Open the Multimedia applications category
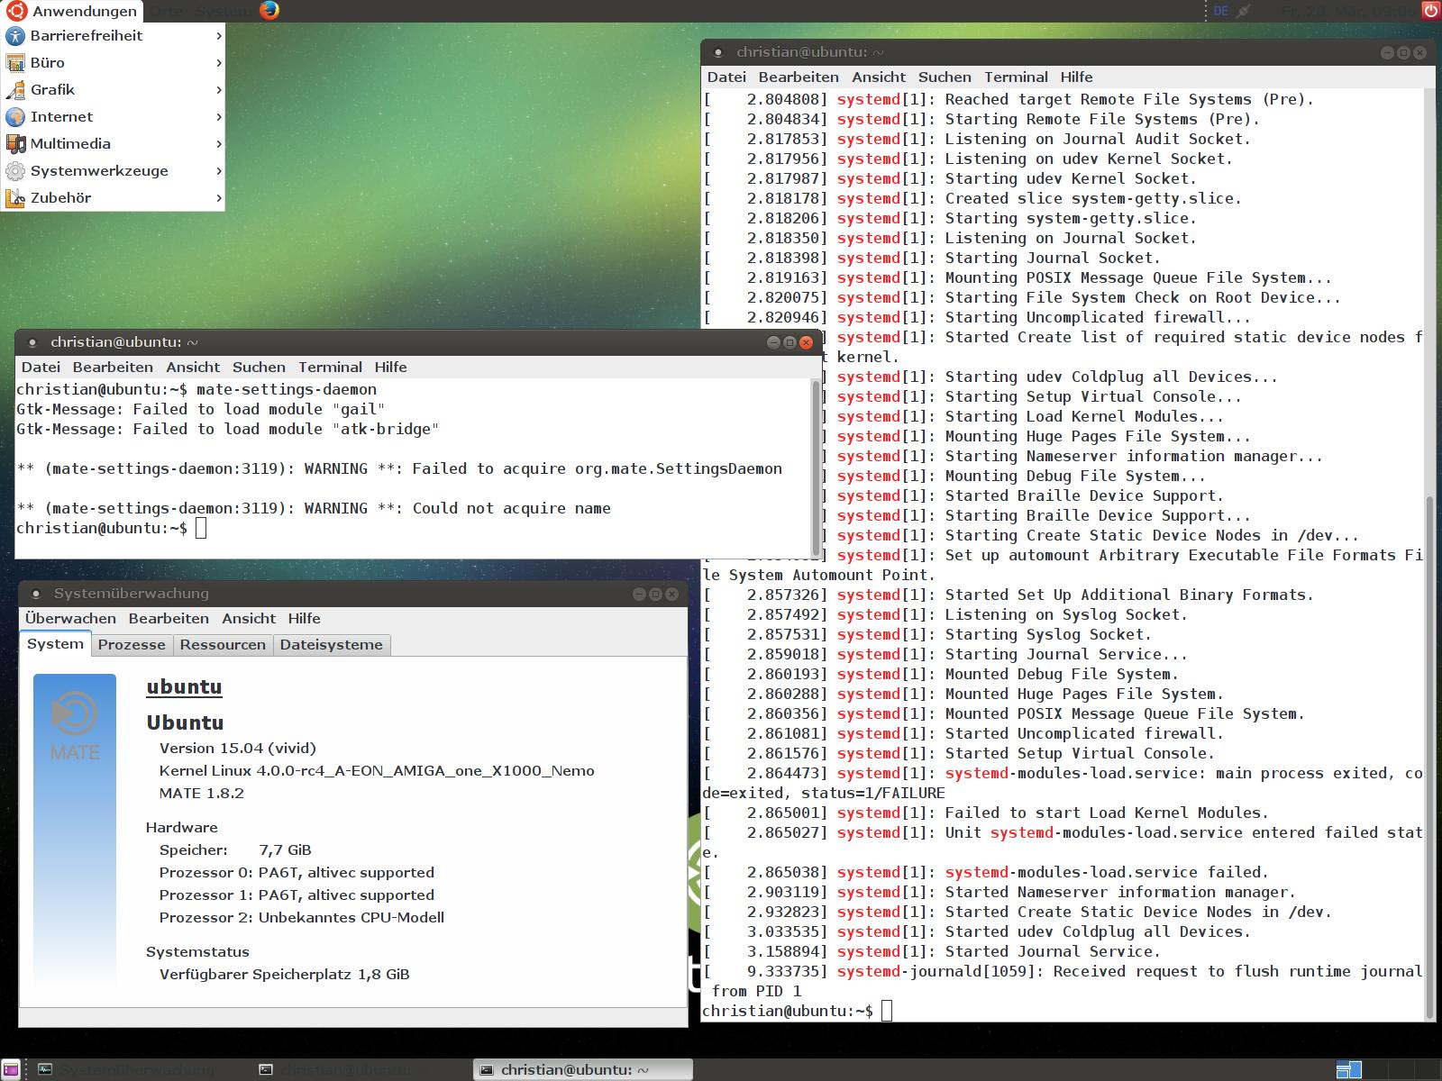This screenshot has width=1442, height=1081. coord(70,144)
